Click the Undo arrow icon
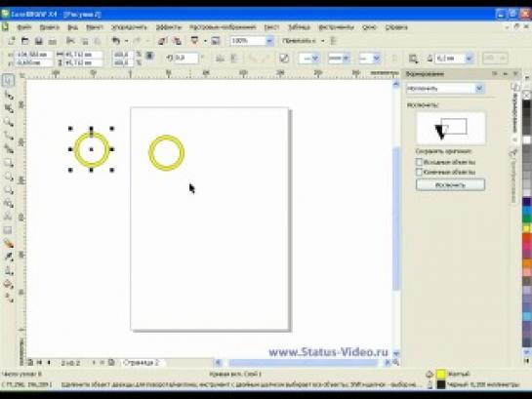 click(x=116, y=41)
